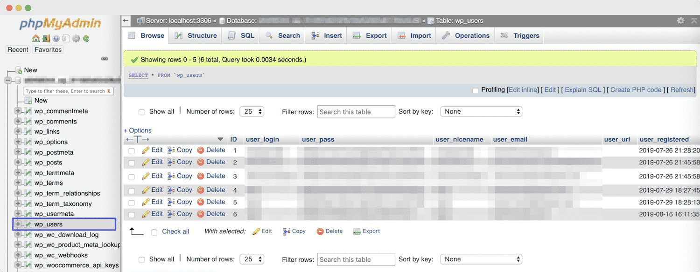
Task: Open the Insert tab
Action: tap(327, 36)
